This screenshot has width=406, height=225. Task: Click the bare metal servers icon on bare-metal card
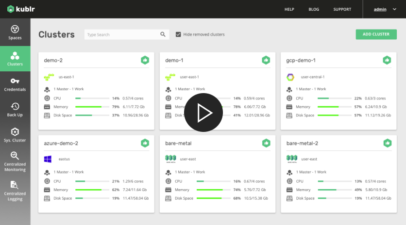coord(170,159)
